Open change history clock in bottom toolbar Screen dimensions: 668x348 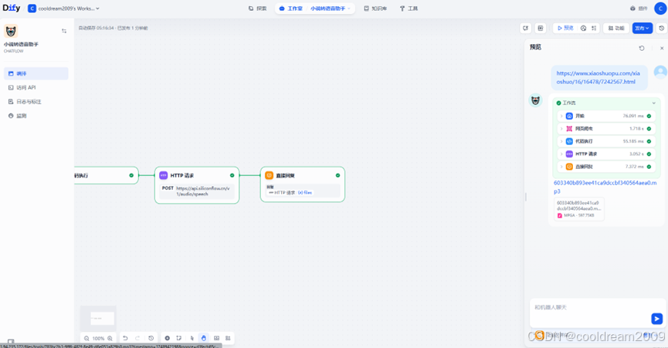click(151, 338)
